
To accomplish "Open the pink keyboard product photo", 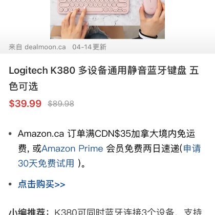I will click(107, 19).
